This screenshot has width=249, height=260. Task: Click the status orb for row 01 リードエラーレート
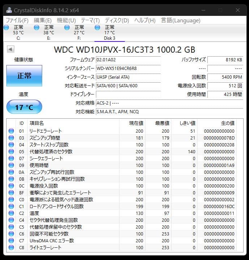11,131
